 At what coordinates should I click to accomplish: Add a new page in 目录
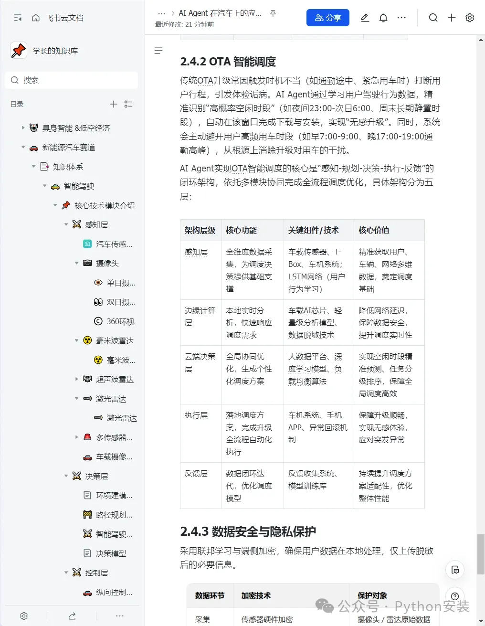pos(114,104)
